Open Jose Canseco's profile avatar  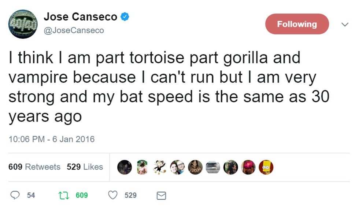[x=22, y=24]
